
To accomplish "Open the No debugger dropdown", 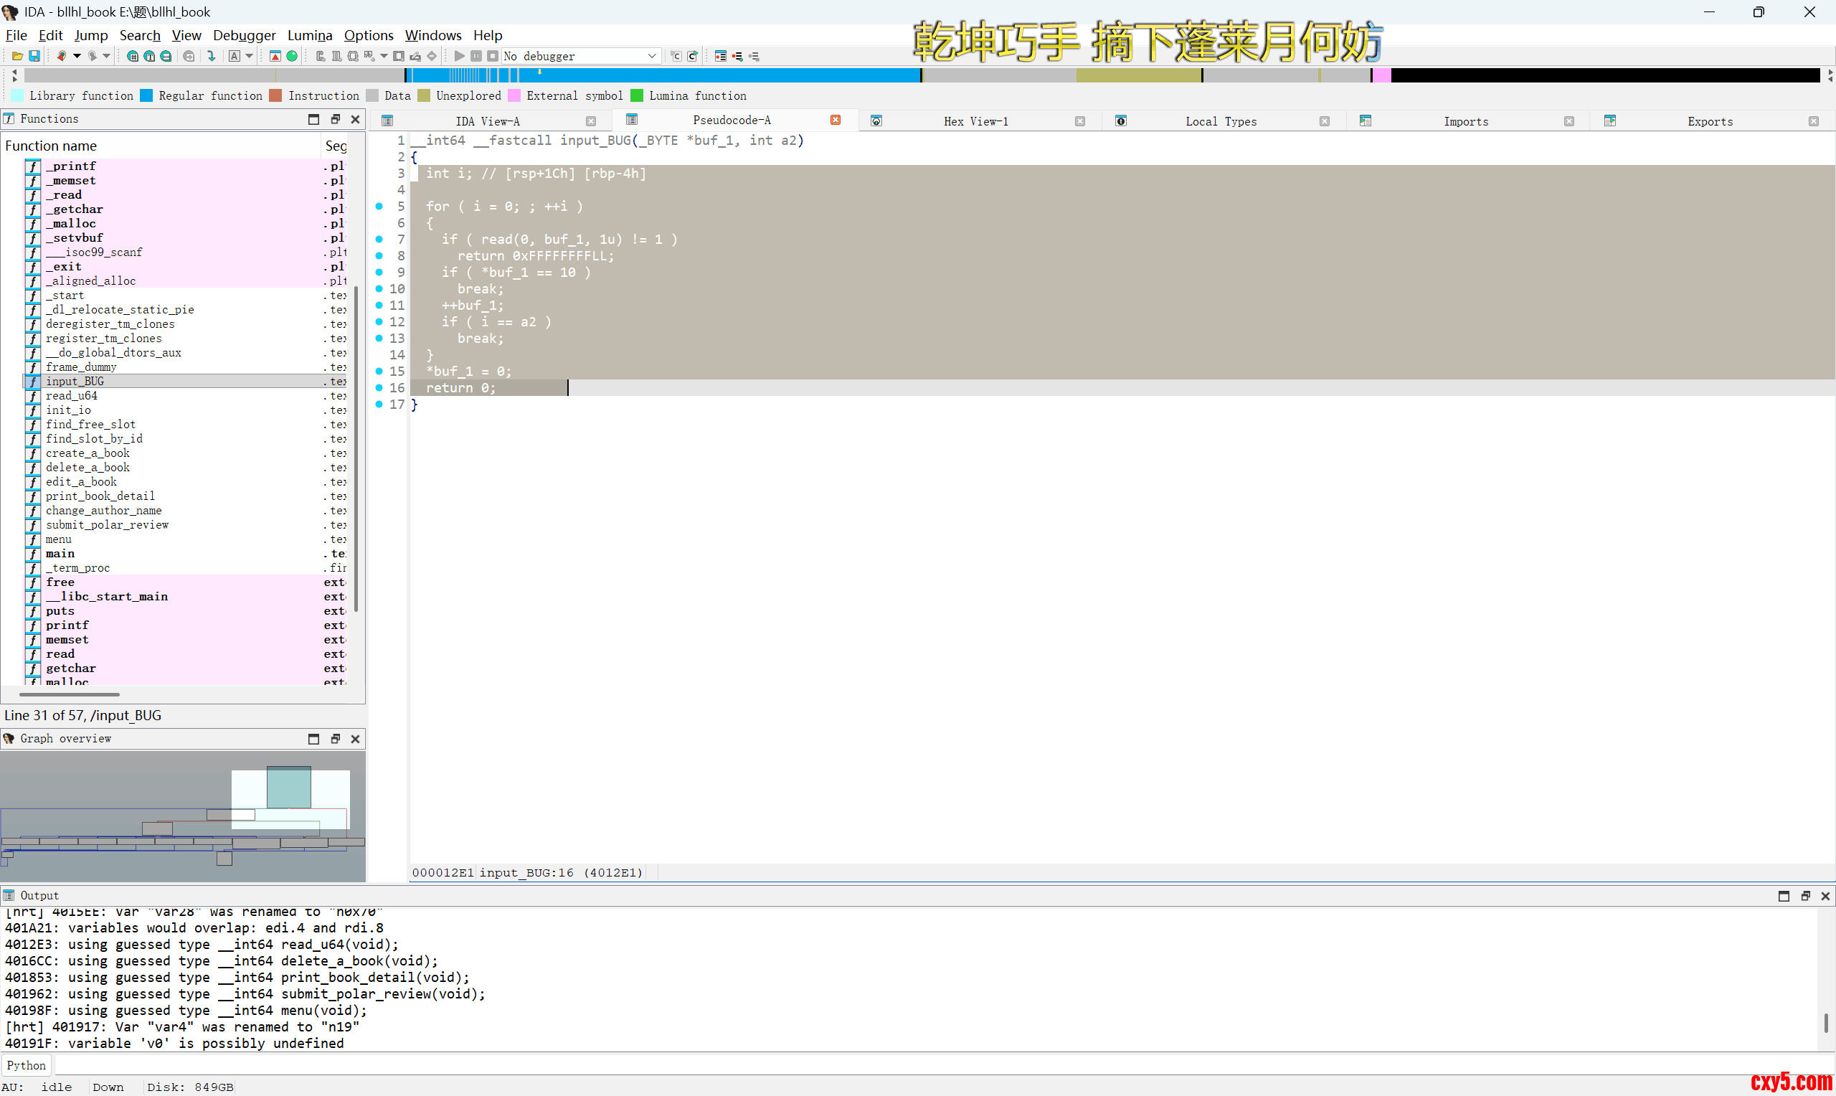I will [651, 56].
